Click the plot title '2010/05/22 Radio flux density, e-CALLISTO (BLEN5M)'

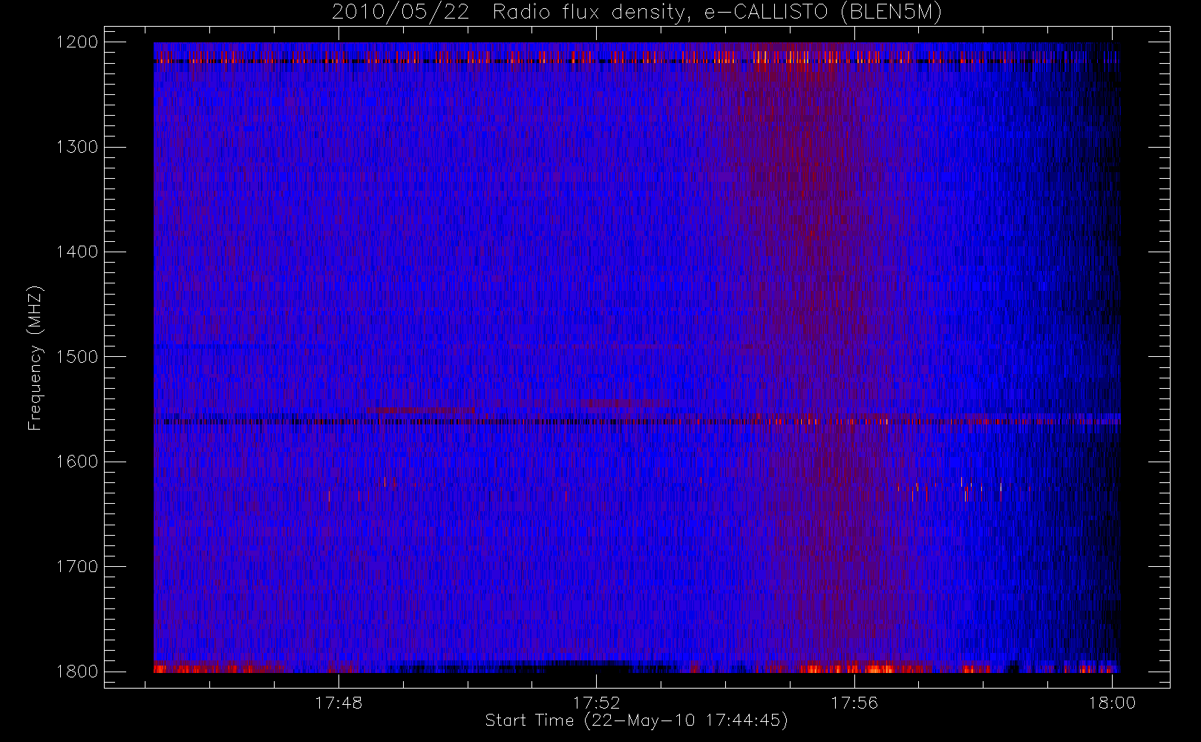637,13
